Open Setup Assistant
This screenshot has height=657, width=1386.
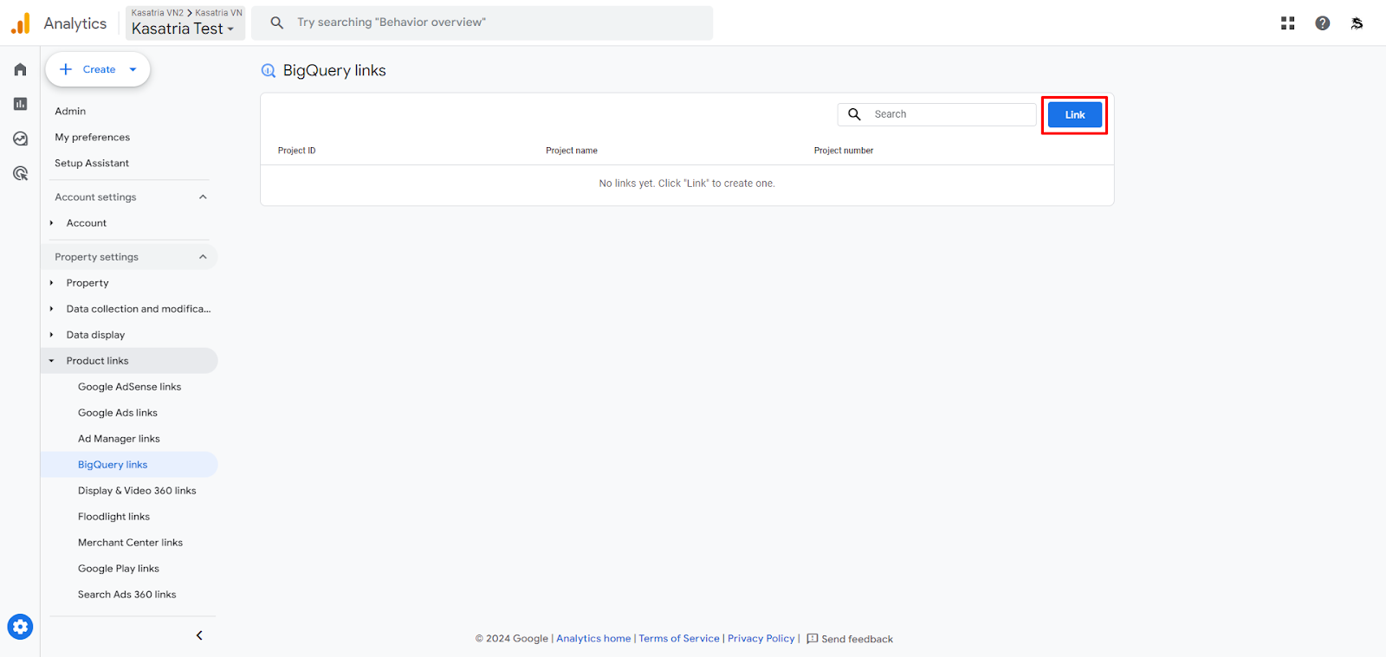(x=92, y=164)
